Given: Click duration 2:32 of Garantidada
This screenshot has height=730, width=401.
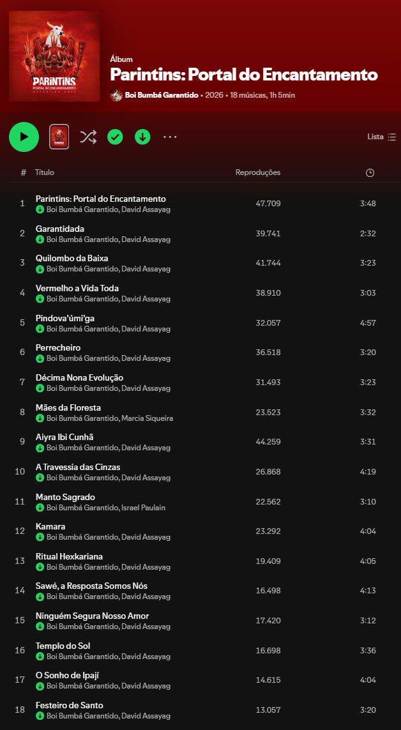Looking at the screenshot, I should click(x=368, y=234).
